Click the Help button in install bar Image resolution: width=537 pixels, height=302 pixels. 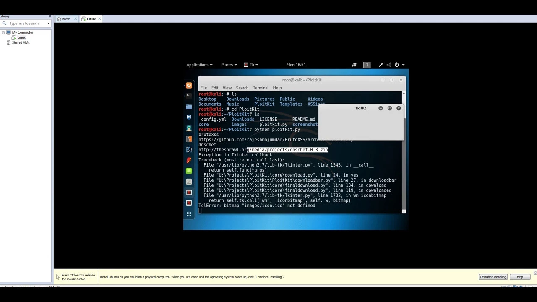point(520,277)
